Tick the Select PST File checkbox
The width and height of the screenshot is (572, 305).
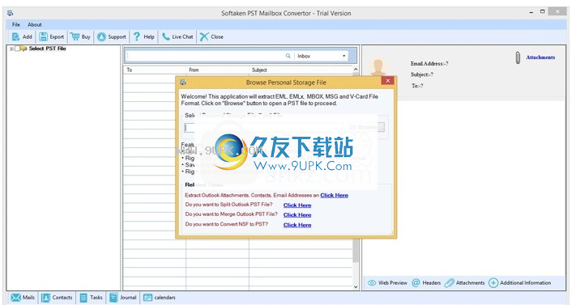point(17,49)
